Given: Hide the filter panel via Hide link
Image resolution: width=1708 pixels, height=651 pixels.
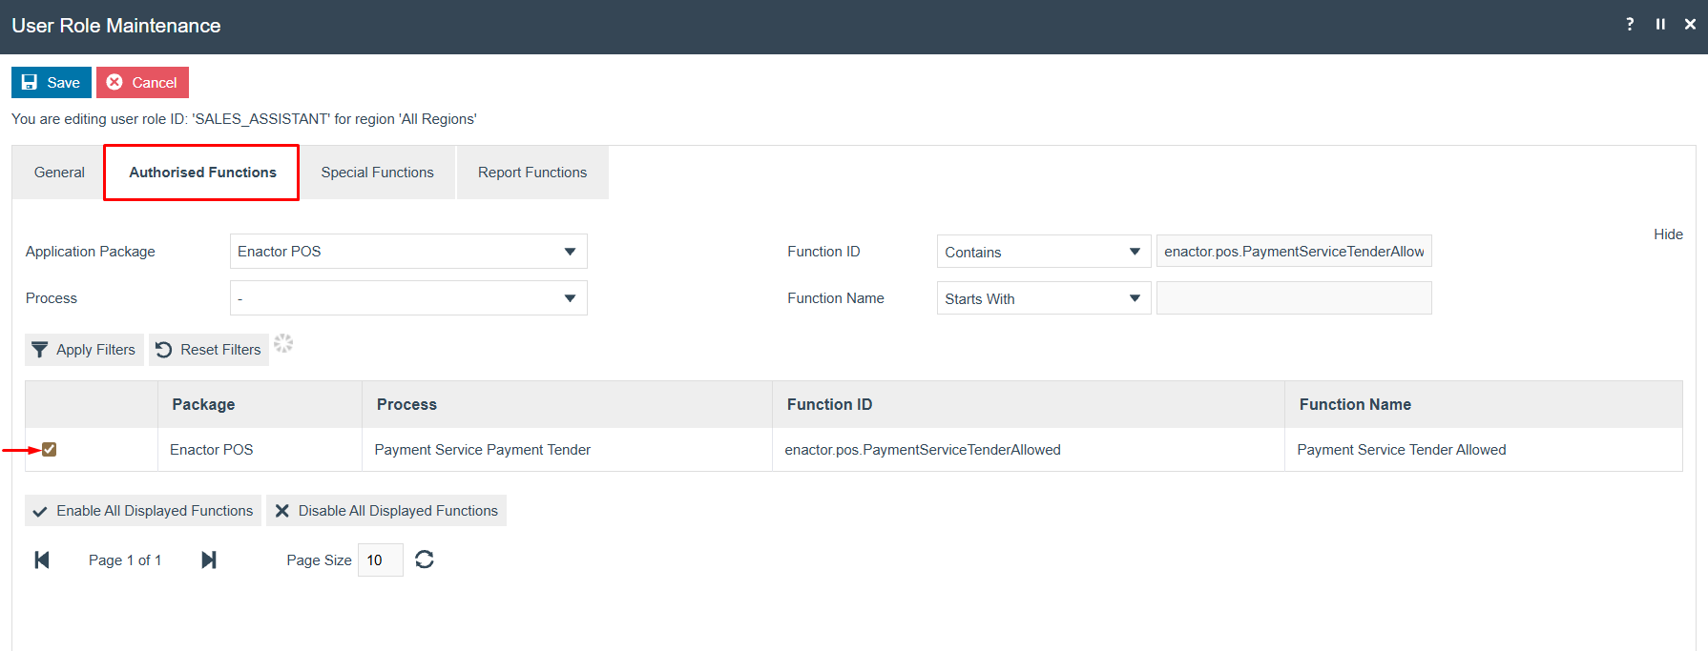Looking at the screenshot, I should point(1668,234).
